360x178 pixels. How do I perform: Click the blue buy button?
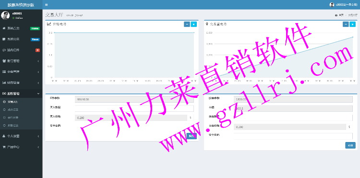pyautogui.click(x=192, y=136)
